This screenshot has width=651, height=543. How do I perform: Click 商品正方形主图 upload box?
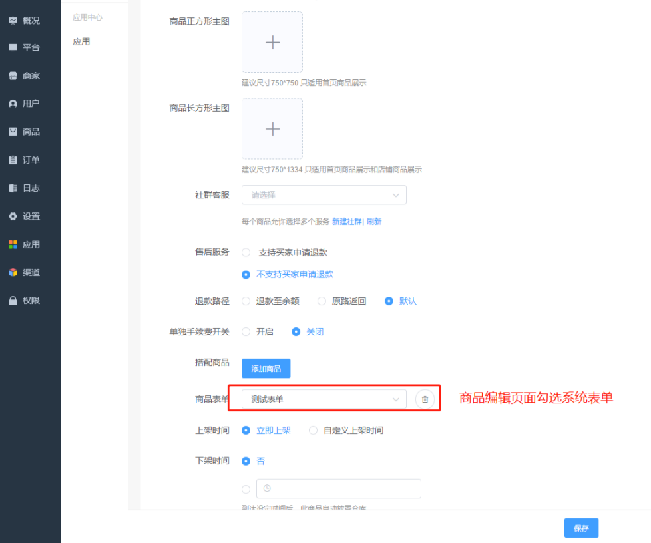tap(272, 42)
